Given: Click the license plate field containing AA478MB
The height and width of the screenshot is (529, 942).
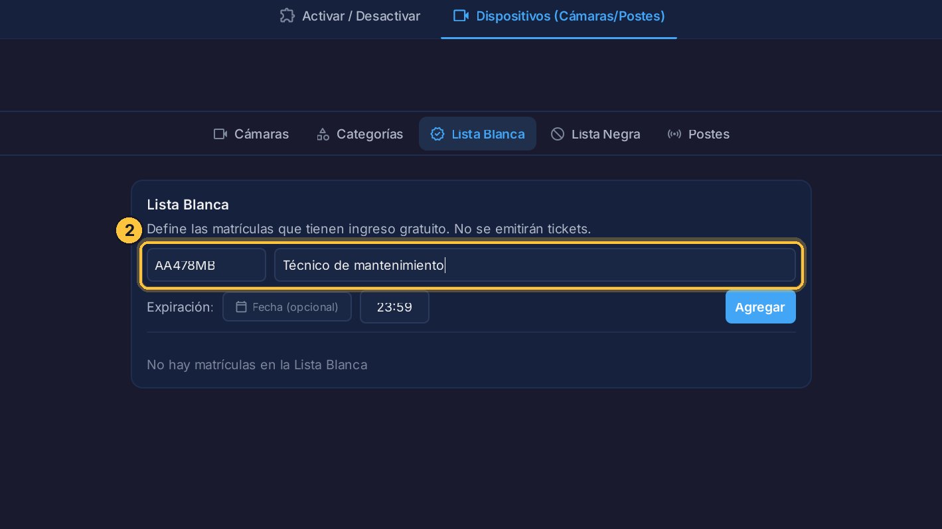Looking at the screenshot, I should 206,265.
